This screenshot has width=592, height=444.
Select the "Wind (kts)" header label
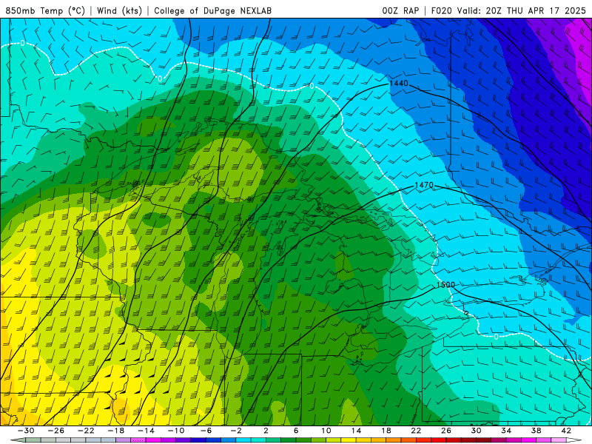119,10
